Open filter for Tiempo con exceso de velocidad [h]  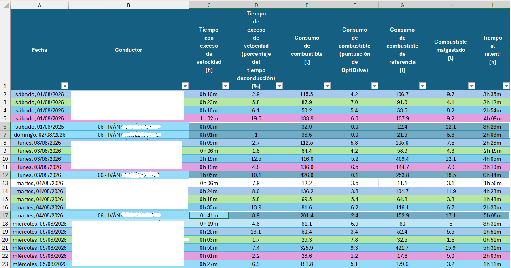pos(225,86)
